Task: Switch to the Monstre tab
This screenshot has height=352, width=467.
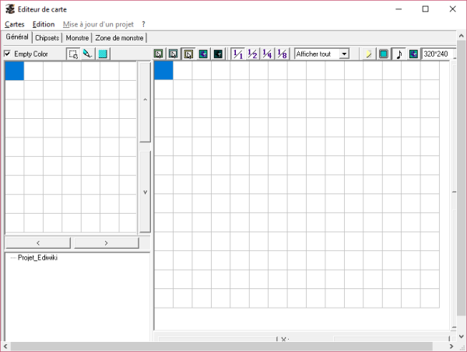Action: 77,37
